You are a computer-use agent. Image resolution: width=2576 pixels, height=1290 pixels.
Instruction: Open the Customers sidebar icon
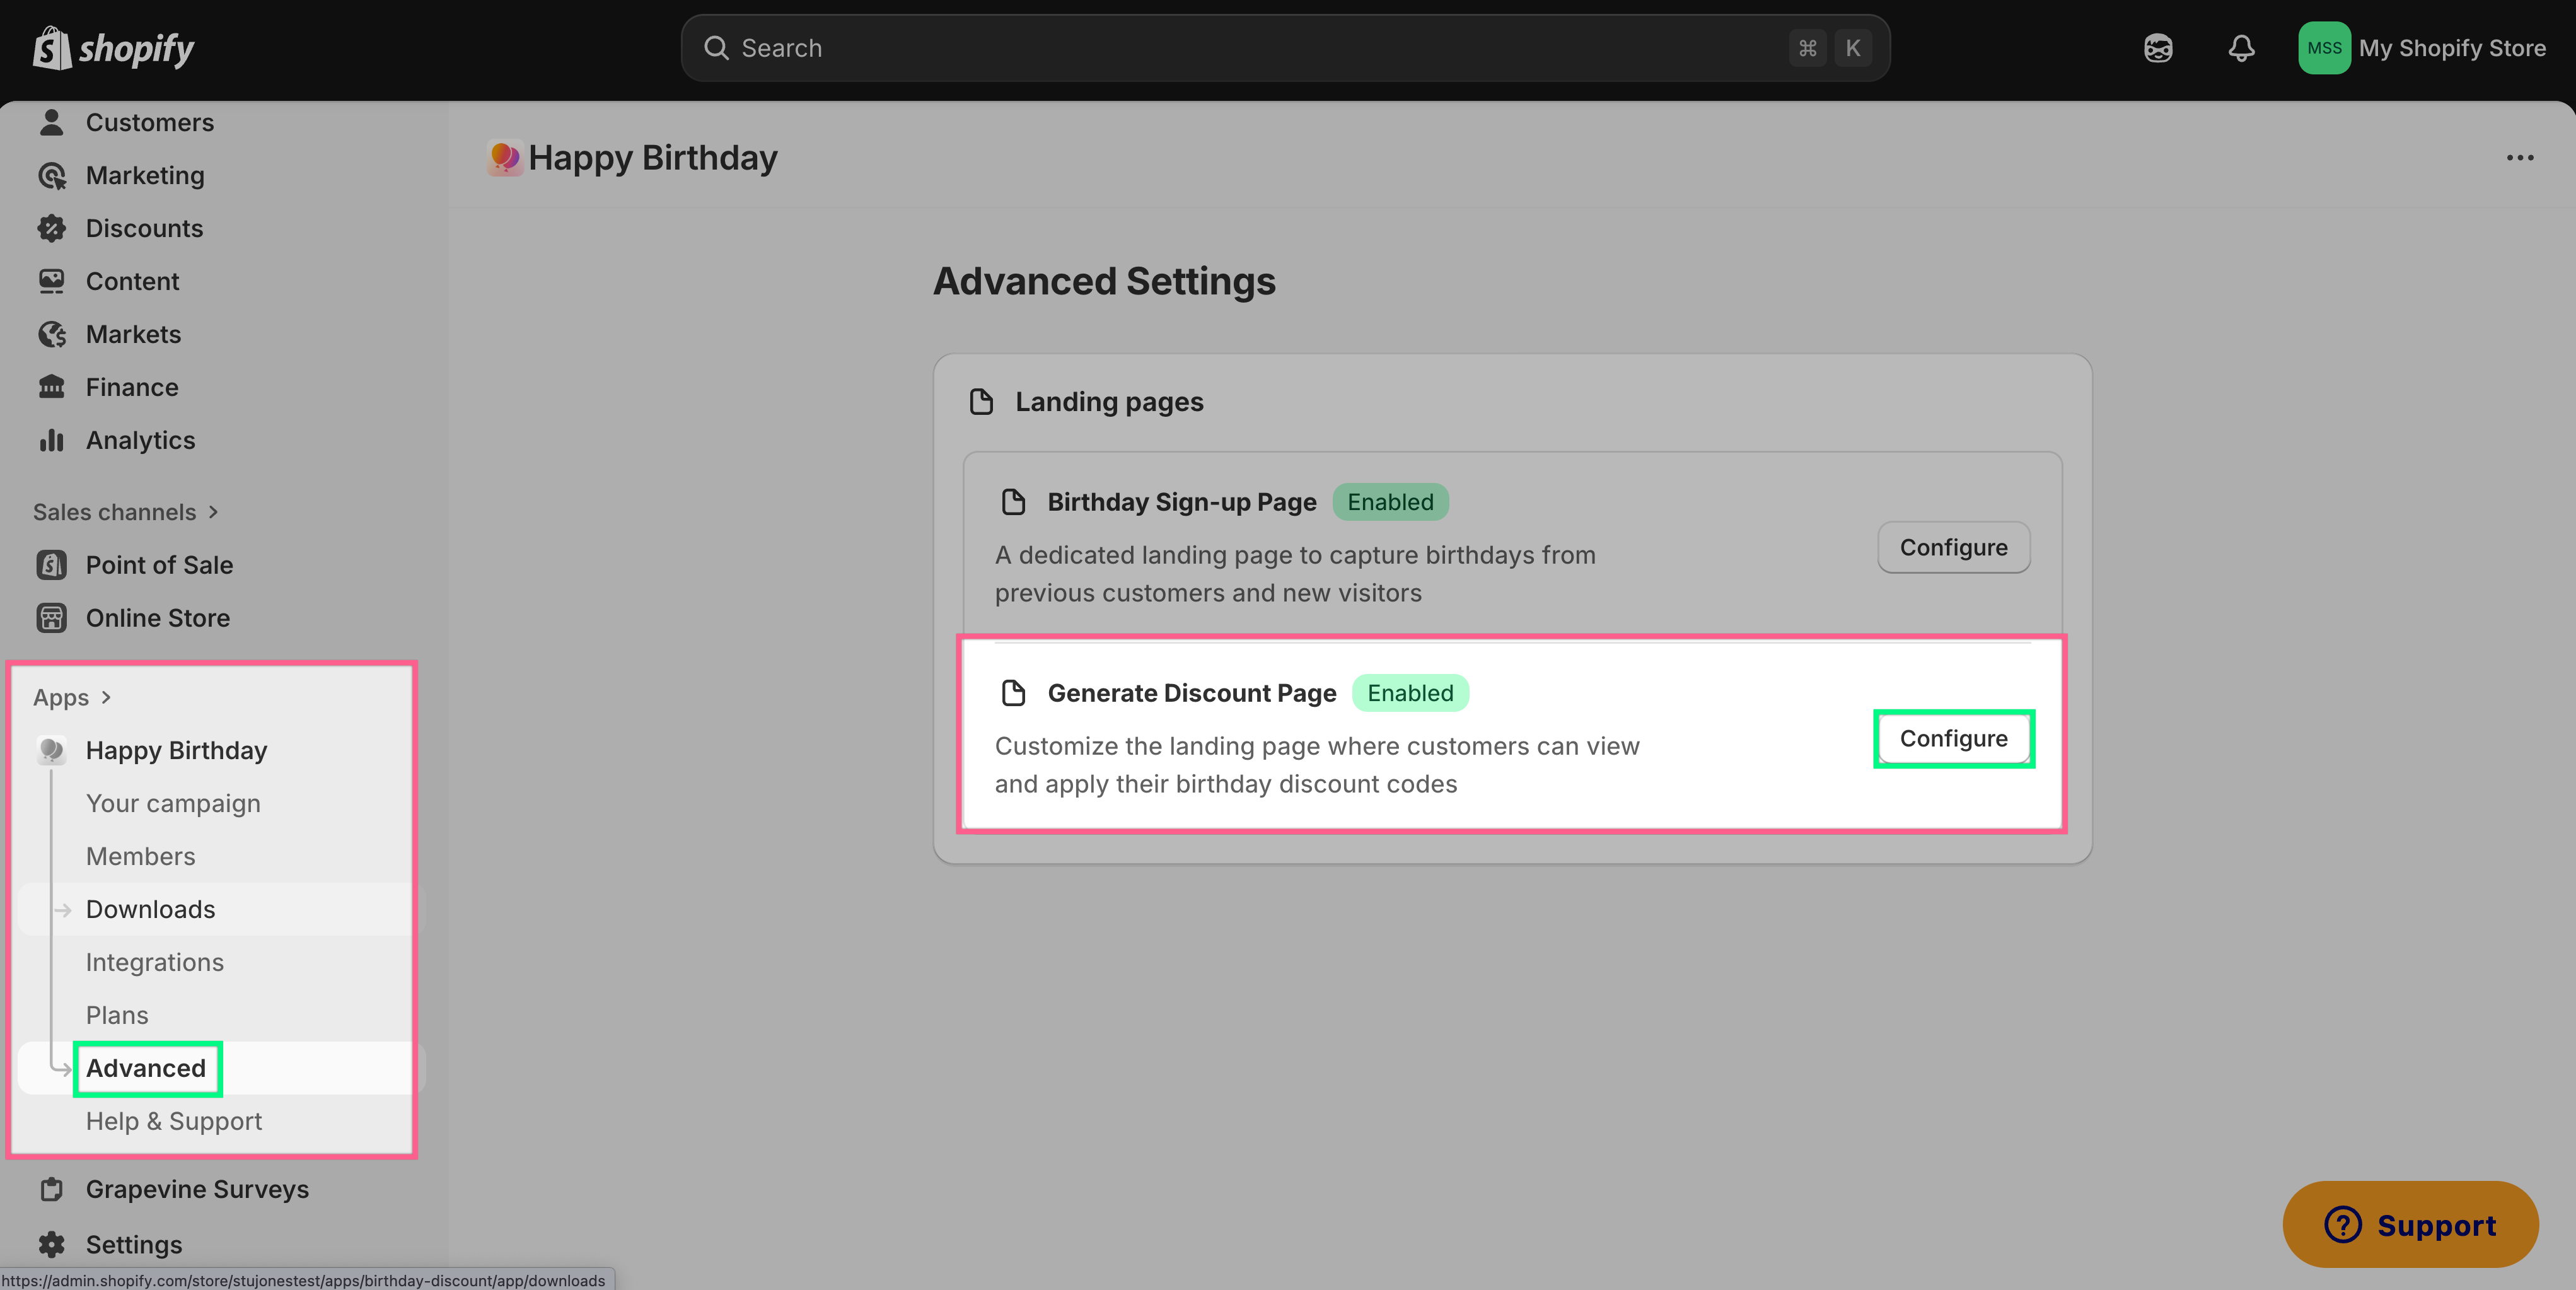pyautogui.click(x=51, y=122)
